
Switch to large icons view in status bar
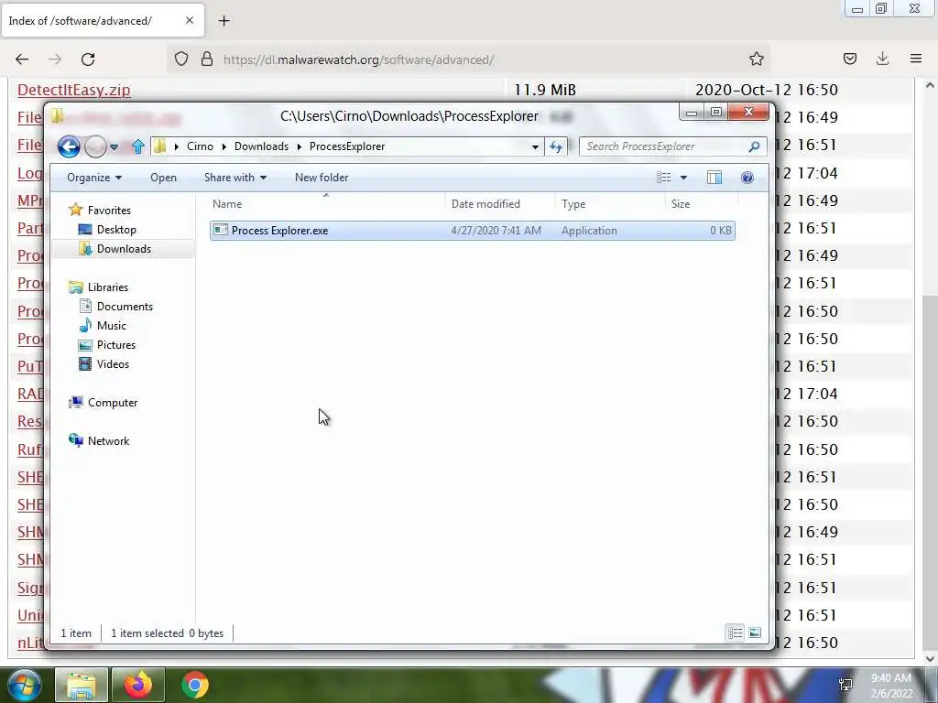pyautogui.click(x=755, y=633)
